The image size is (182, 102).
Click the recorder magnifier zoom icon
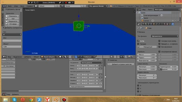35,3
